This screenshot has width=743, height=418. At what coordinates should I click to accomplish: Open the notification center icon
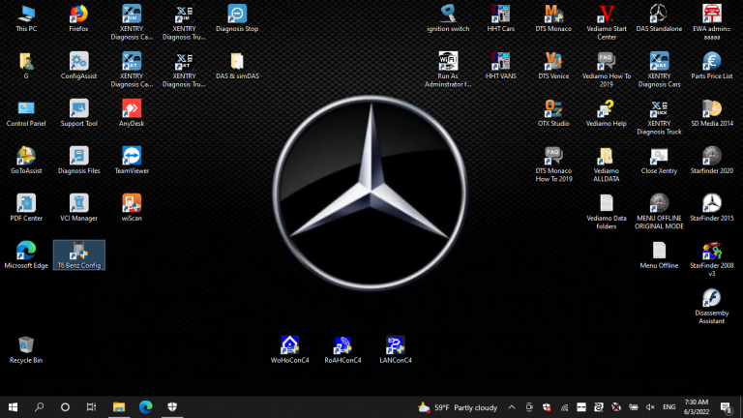[x=726, y=407]
